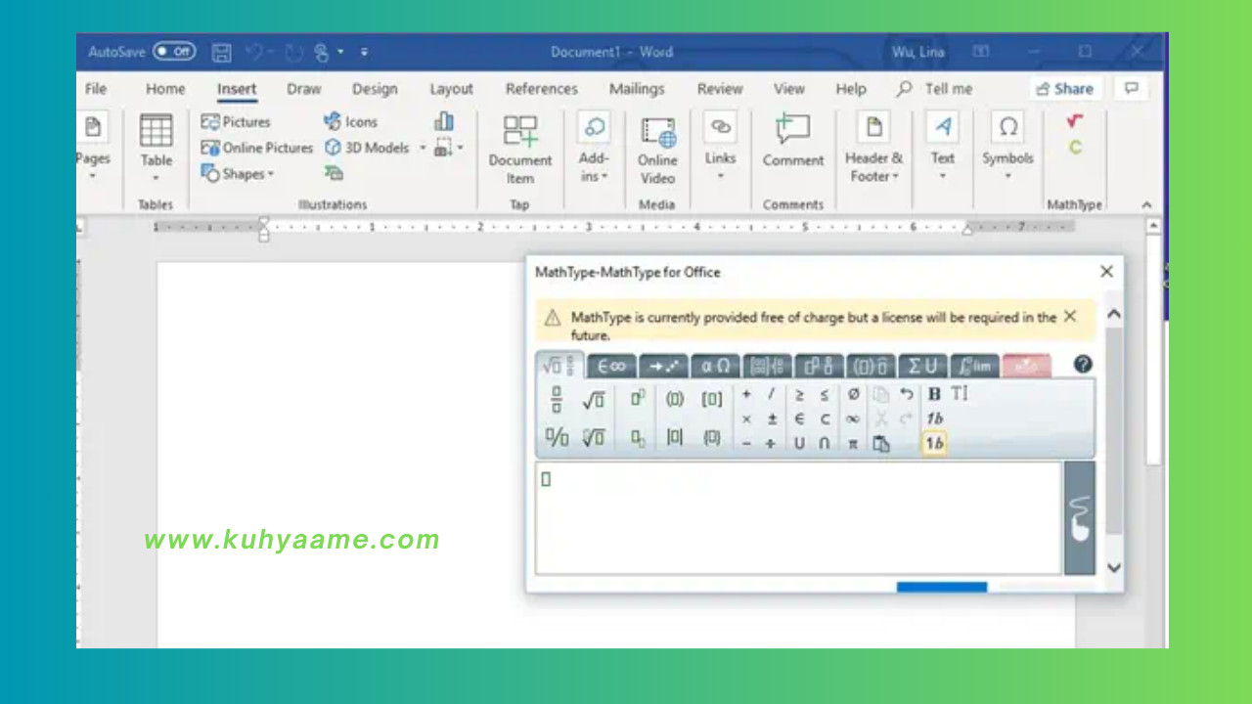Open the Screenshot dropdown arrow
The image size is (1252, 704).
point(460,148)
